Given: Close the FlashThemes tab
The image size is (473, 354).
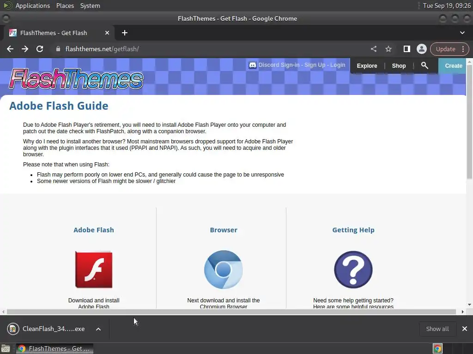Looking at the screenshot, I should click(x=107, y=33).
